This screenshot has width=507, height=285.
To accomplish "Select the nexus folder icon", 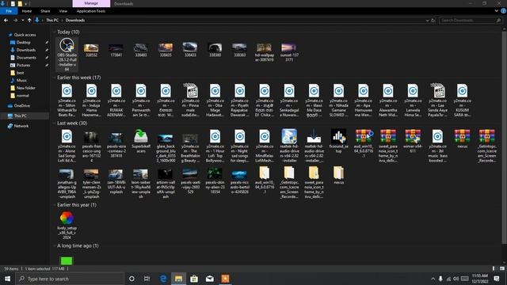I will point(338,175).
